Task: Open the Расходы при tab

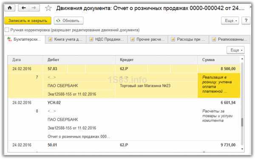Action: (188, 39)
